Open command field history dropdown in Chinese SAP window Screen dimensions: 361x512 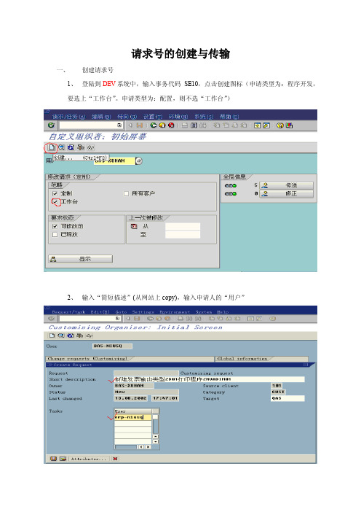[x=119, y=125]
